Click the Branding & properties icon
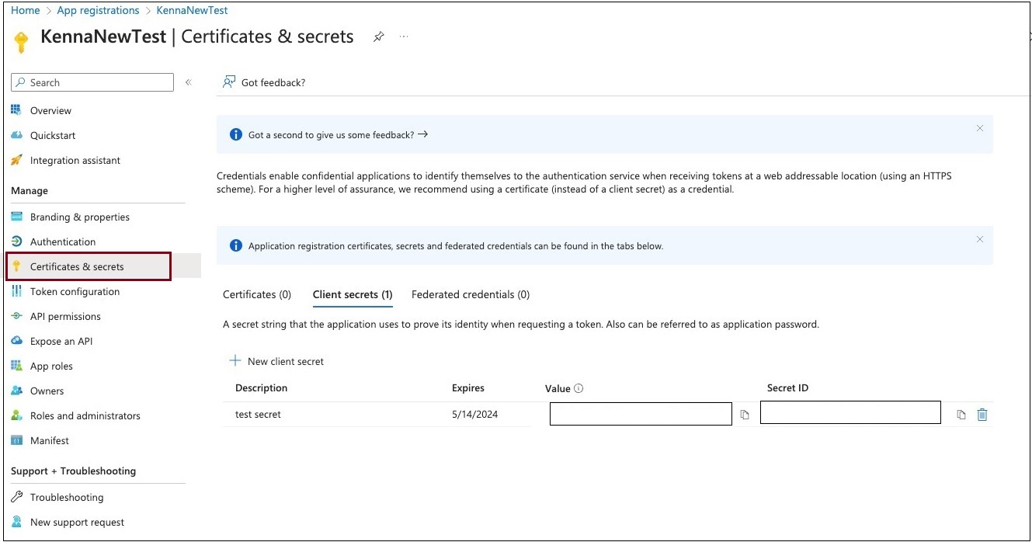1032x542 pixels. [17, 217]
